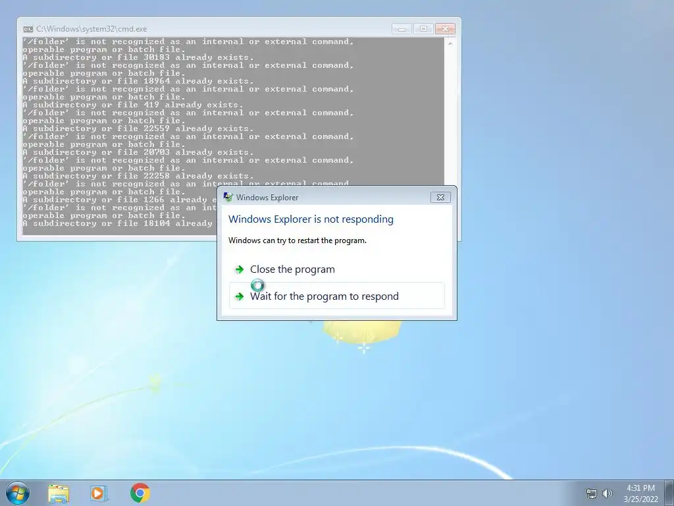Select Wait for the program to respond
The height and width of the screenshot is (506, 674).
(x=336, y=296)
